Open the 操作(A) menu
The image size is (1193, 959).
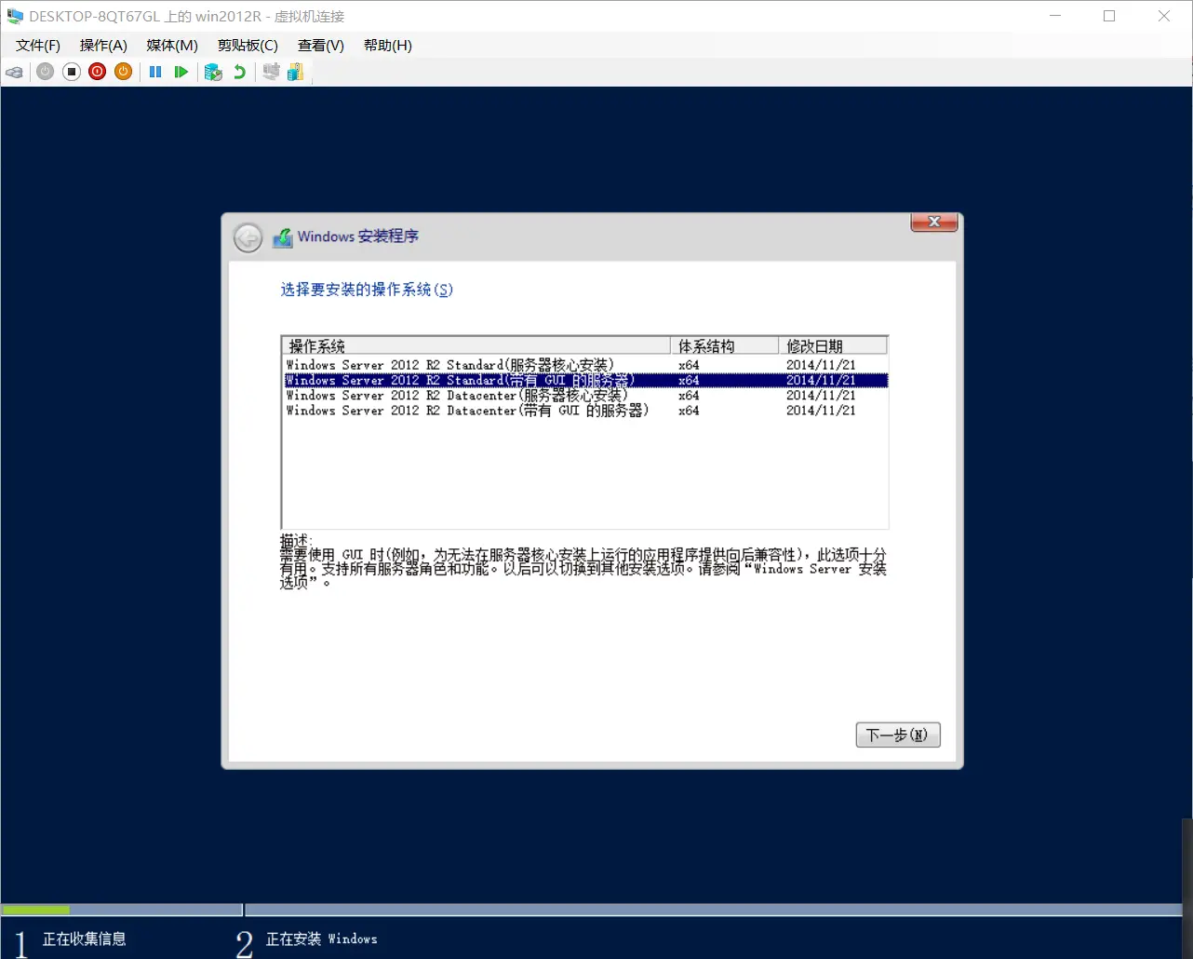point(103,45)
